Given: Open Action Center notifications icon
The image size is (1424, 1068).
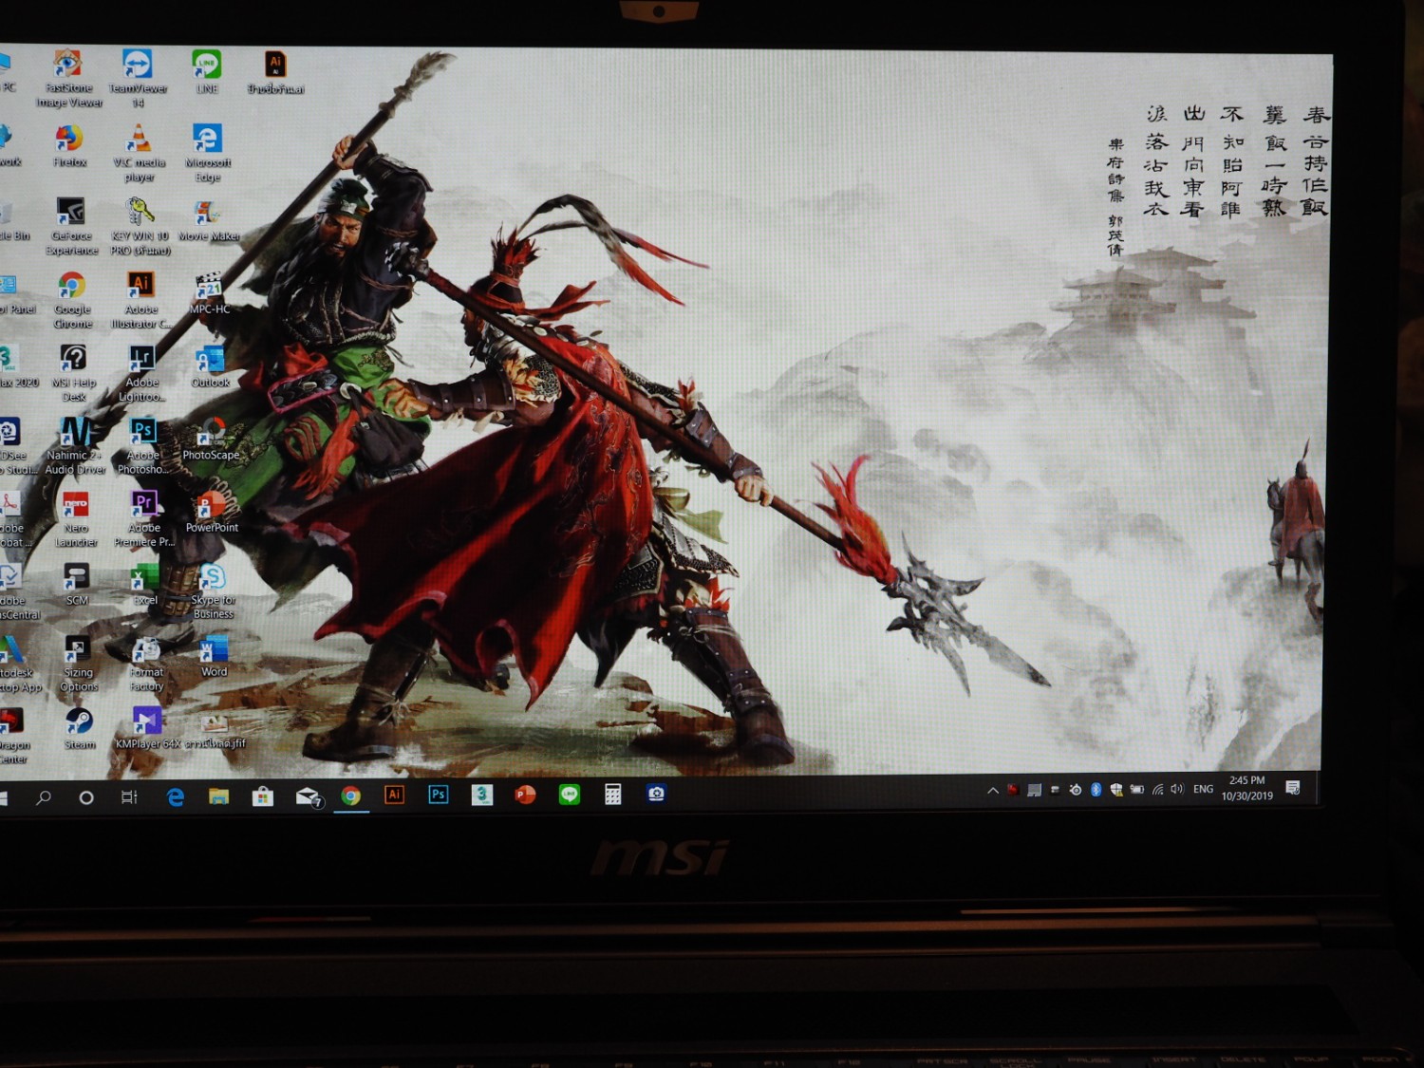Looking at the screenshot, I should 1293,788.
